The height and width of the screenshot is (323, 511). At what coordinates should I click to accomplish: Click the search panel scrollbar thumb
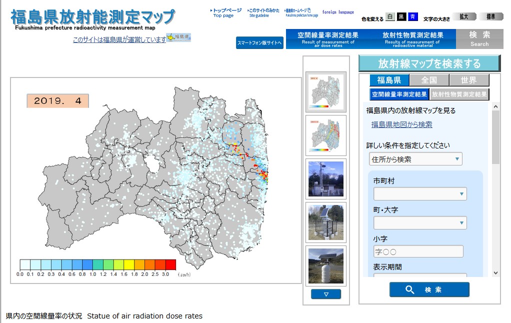tap(495, 137)
